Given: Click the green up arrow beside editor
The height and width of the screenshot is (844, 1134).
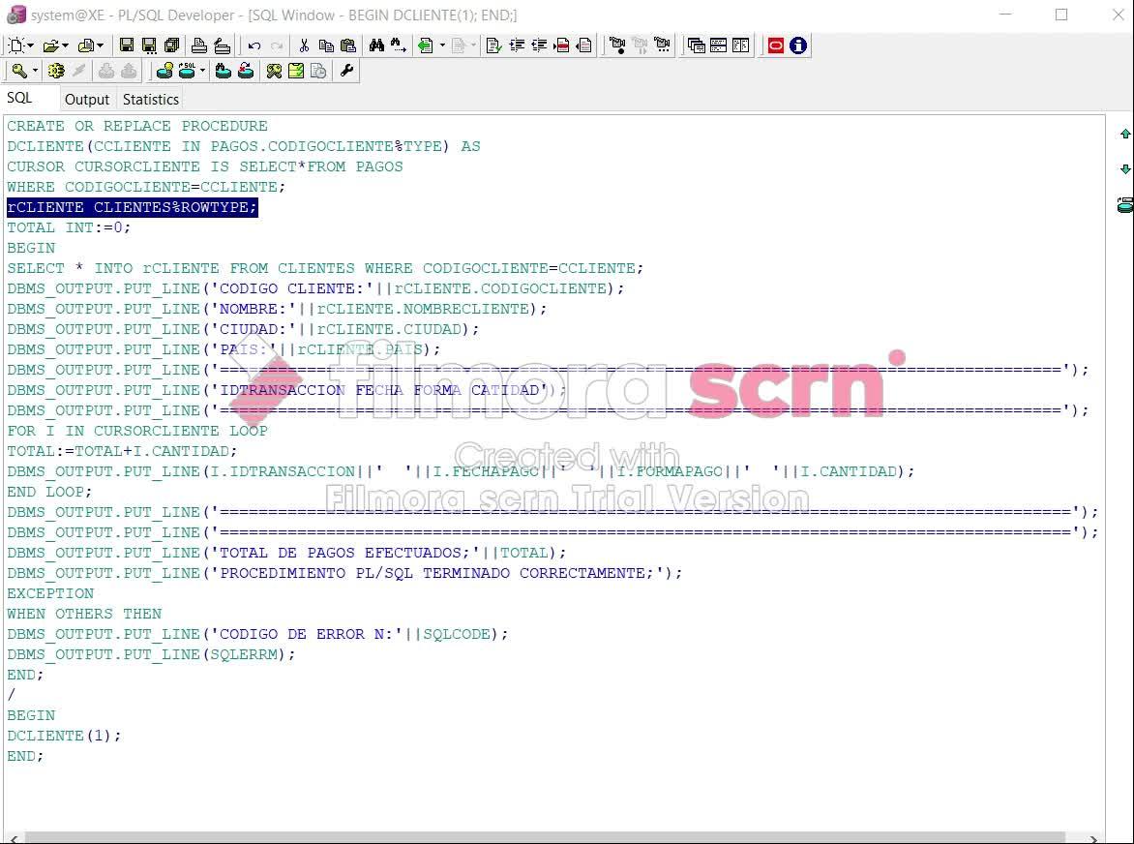Looking at the screenshot, I should tap(1125, 134).
